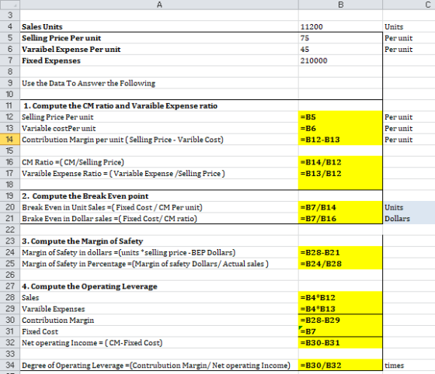The image size is (435, 374).
Task: Click 'Margin of Safety in Percentage' cell
Action: pyautogui.click(x=159, y=264)
